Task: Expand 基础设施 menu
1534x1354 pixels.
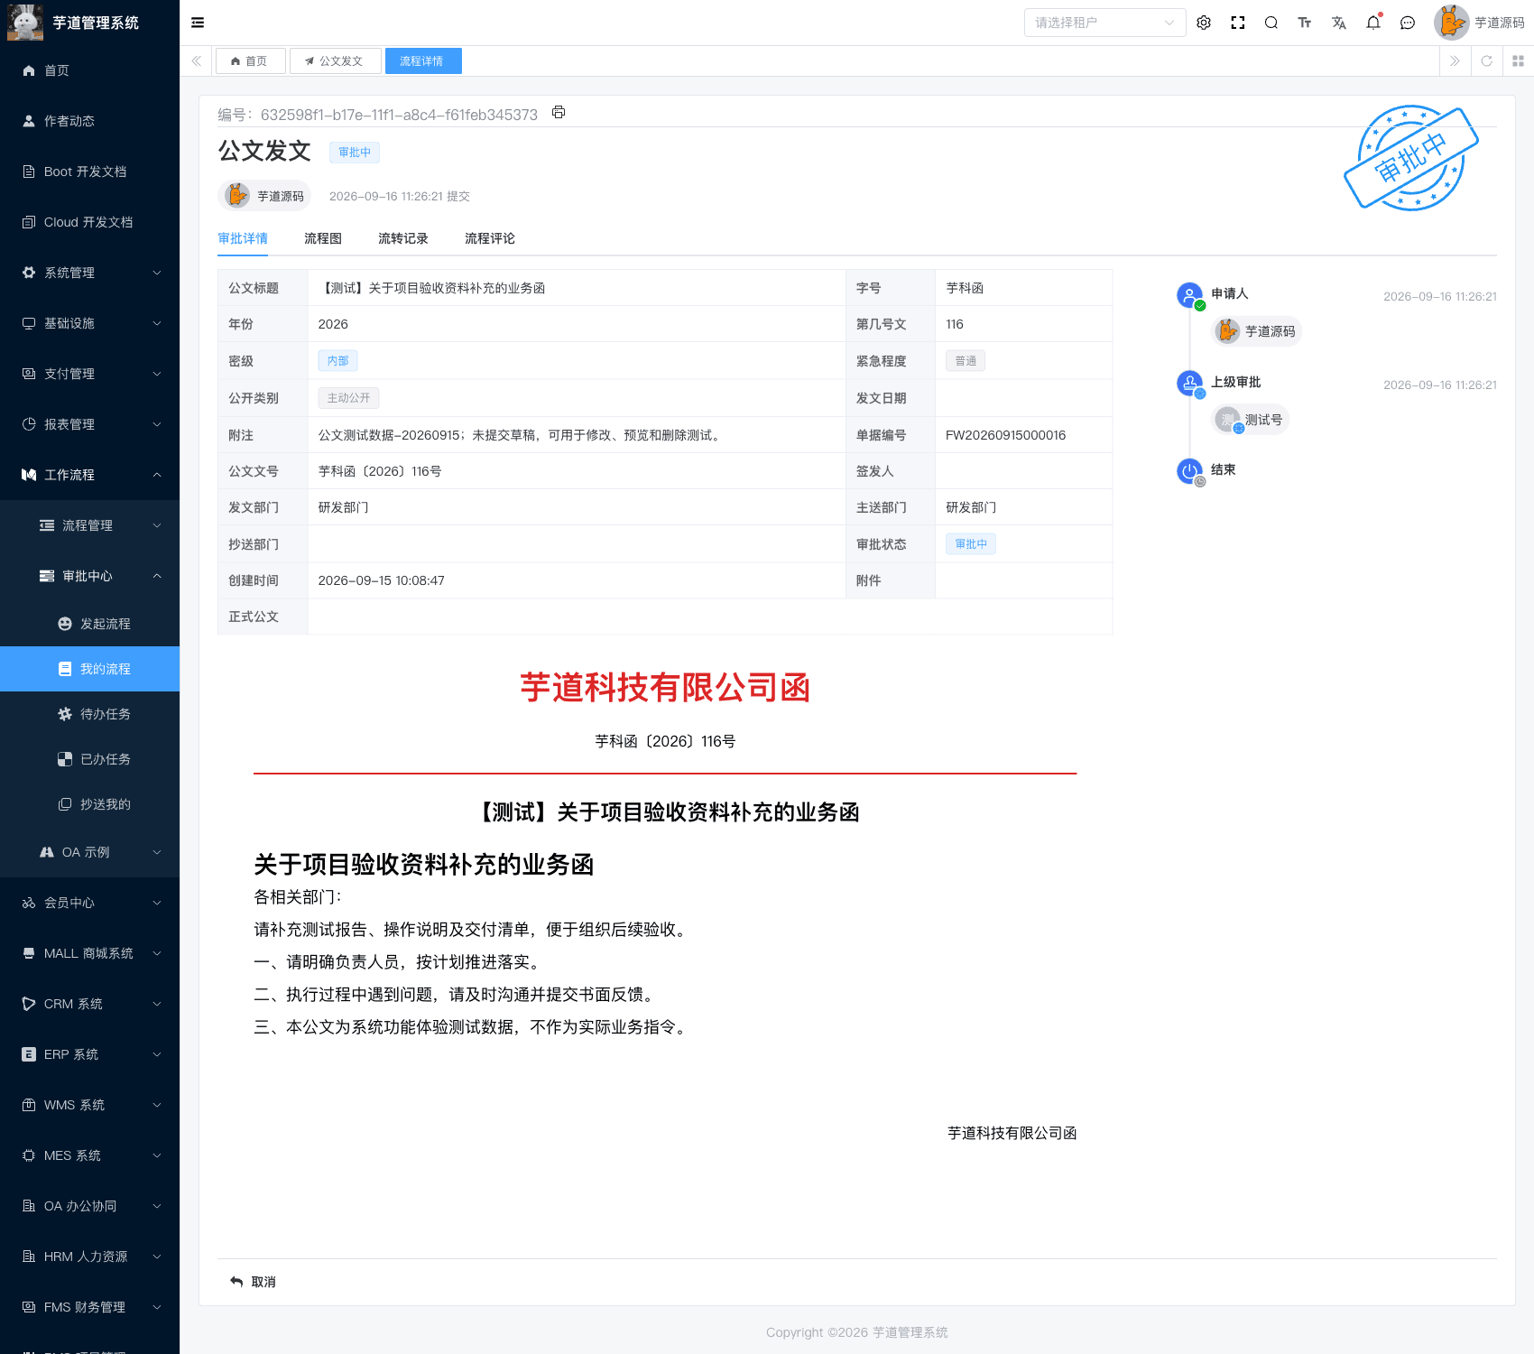Action: pyautogui.click(x=89, y=323)
